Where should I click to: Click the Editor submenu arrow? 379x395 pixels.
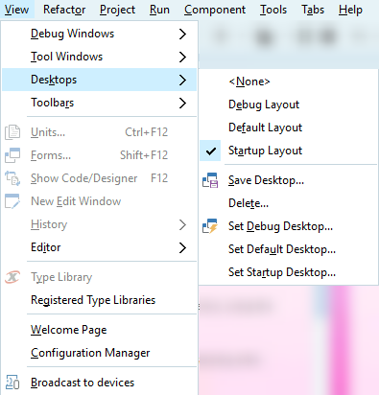(x=182, y=247)
